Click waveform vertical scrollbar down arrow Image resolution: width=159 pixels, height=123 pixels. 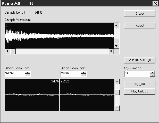point(116,46)
